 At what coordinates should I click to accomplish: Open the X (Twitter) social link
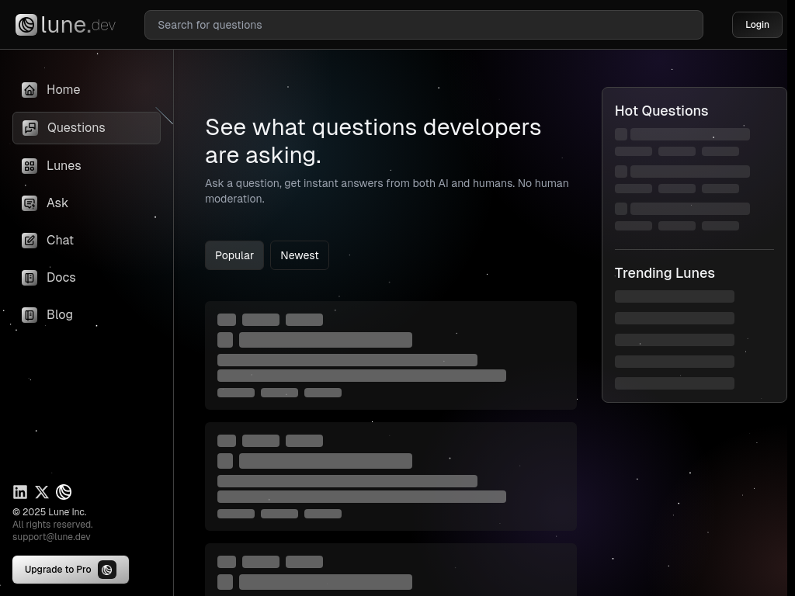click(42, 492)
